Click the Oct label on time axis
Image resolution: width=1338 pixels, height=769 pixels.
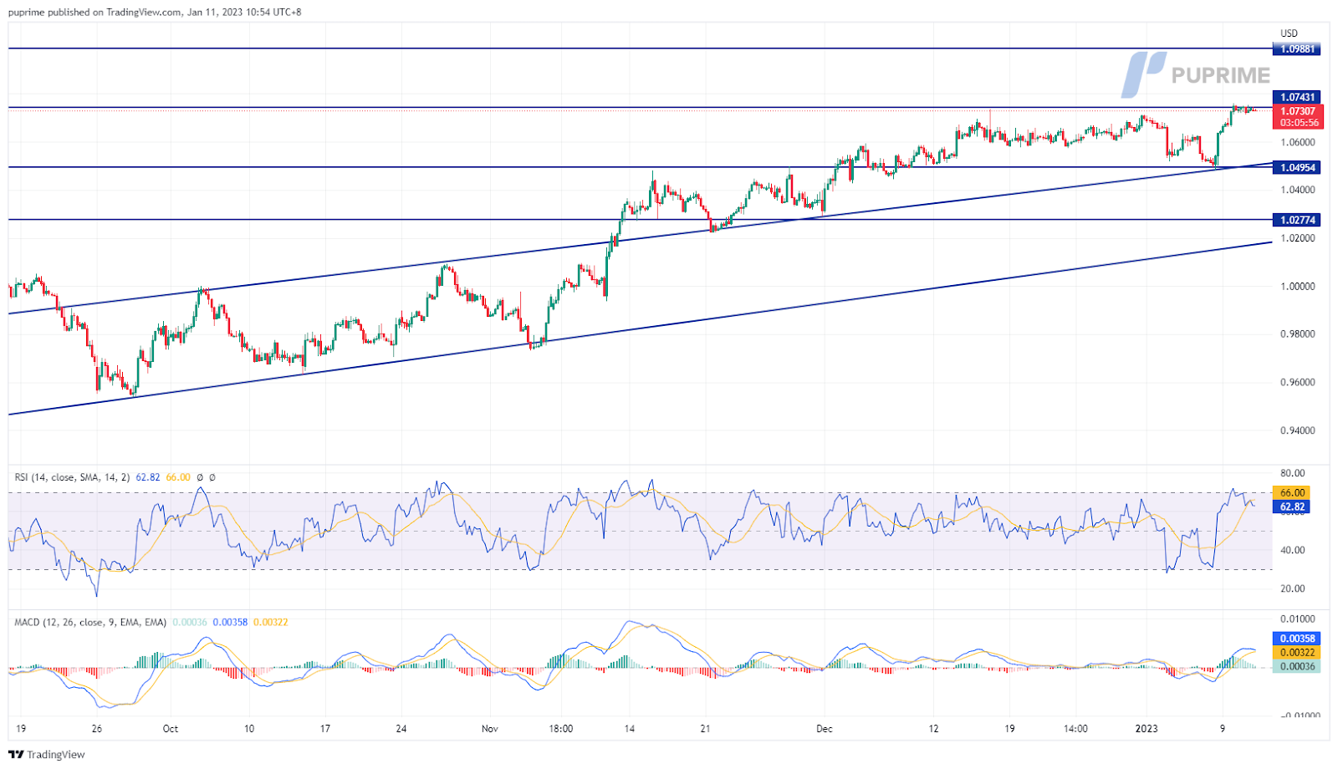[171, 729]
